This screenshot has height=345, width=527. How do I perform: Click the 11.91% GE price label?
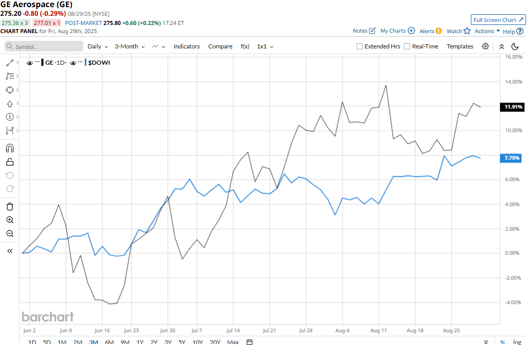(x=513, y=107)
